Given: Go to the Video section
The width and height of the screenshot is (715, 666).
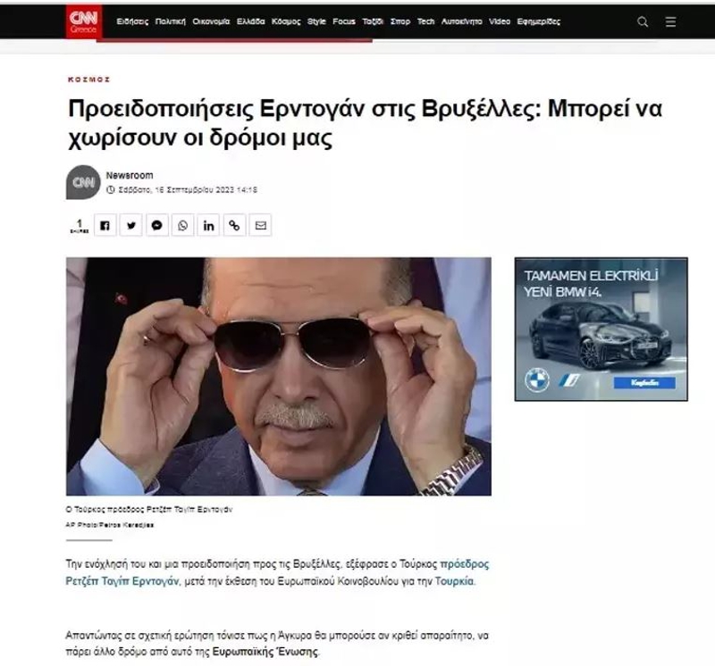Looking at the screenshot, I should [500, 21].
